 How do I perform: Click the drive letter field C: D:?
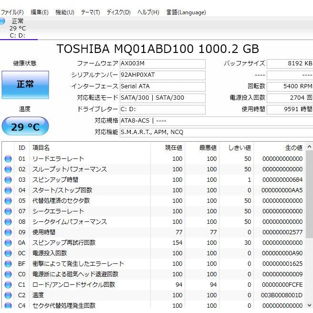163,109
